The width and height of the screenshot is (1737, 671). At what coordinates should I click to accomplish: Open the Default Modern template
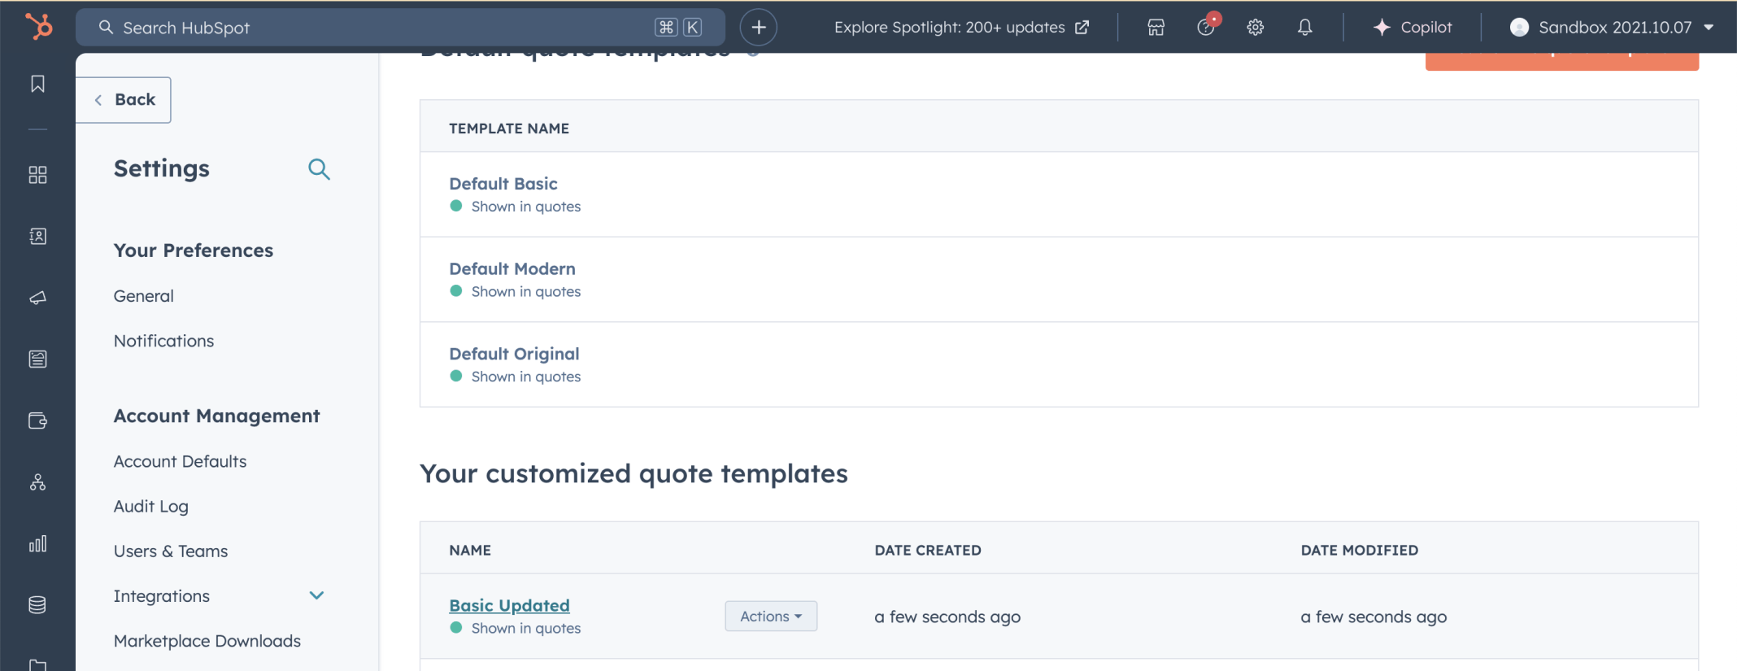(512, 268)
